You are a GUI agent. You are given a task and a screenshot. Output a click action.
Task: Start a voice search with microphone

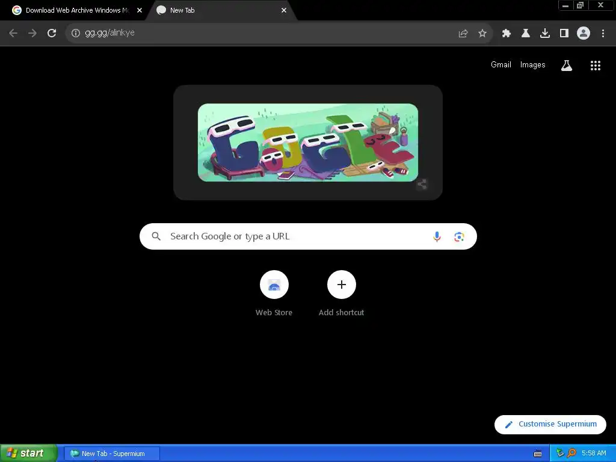click(x=437, y=236)
